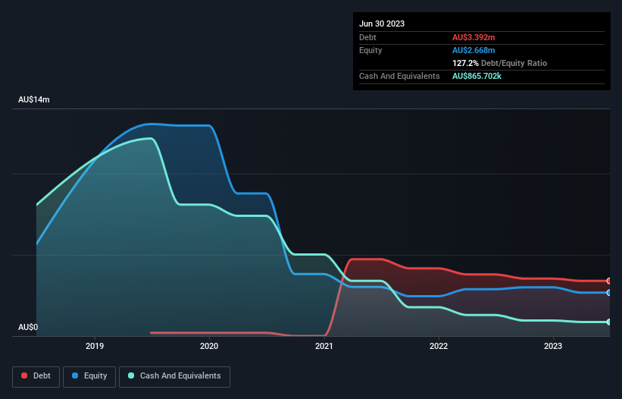Screen dimensions: 622x399
Task: Click the 2022 x-axis label
Action: coord(439,346)
